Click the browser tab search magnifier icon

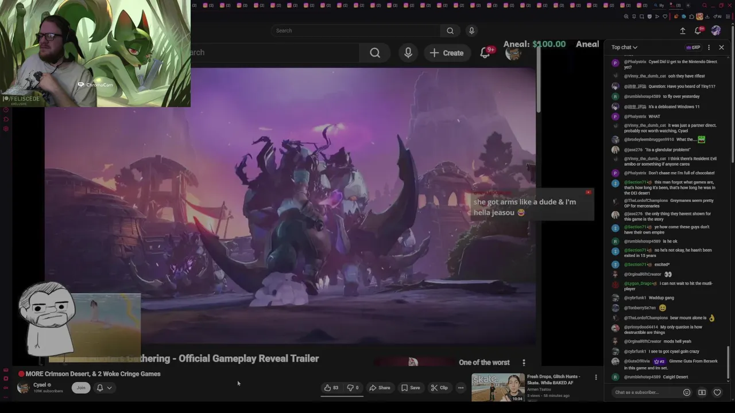pyautogui.click(x=705, y=5)
